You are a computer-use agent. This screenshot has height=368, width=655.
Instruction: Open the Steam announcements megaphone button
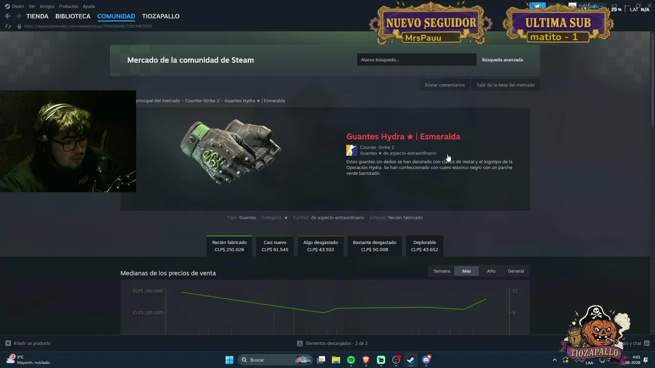point(538,6)
